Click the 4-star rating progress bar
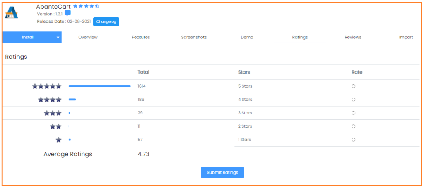424x188 pixels. tap(72, 100)
